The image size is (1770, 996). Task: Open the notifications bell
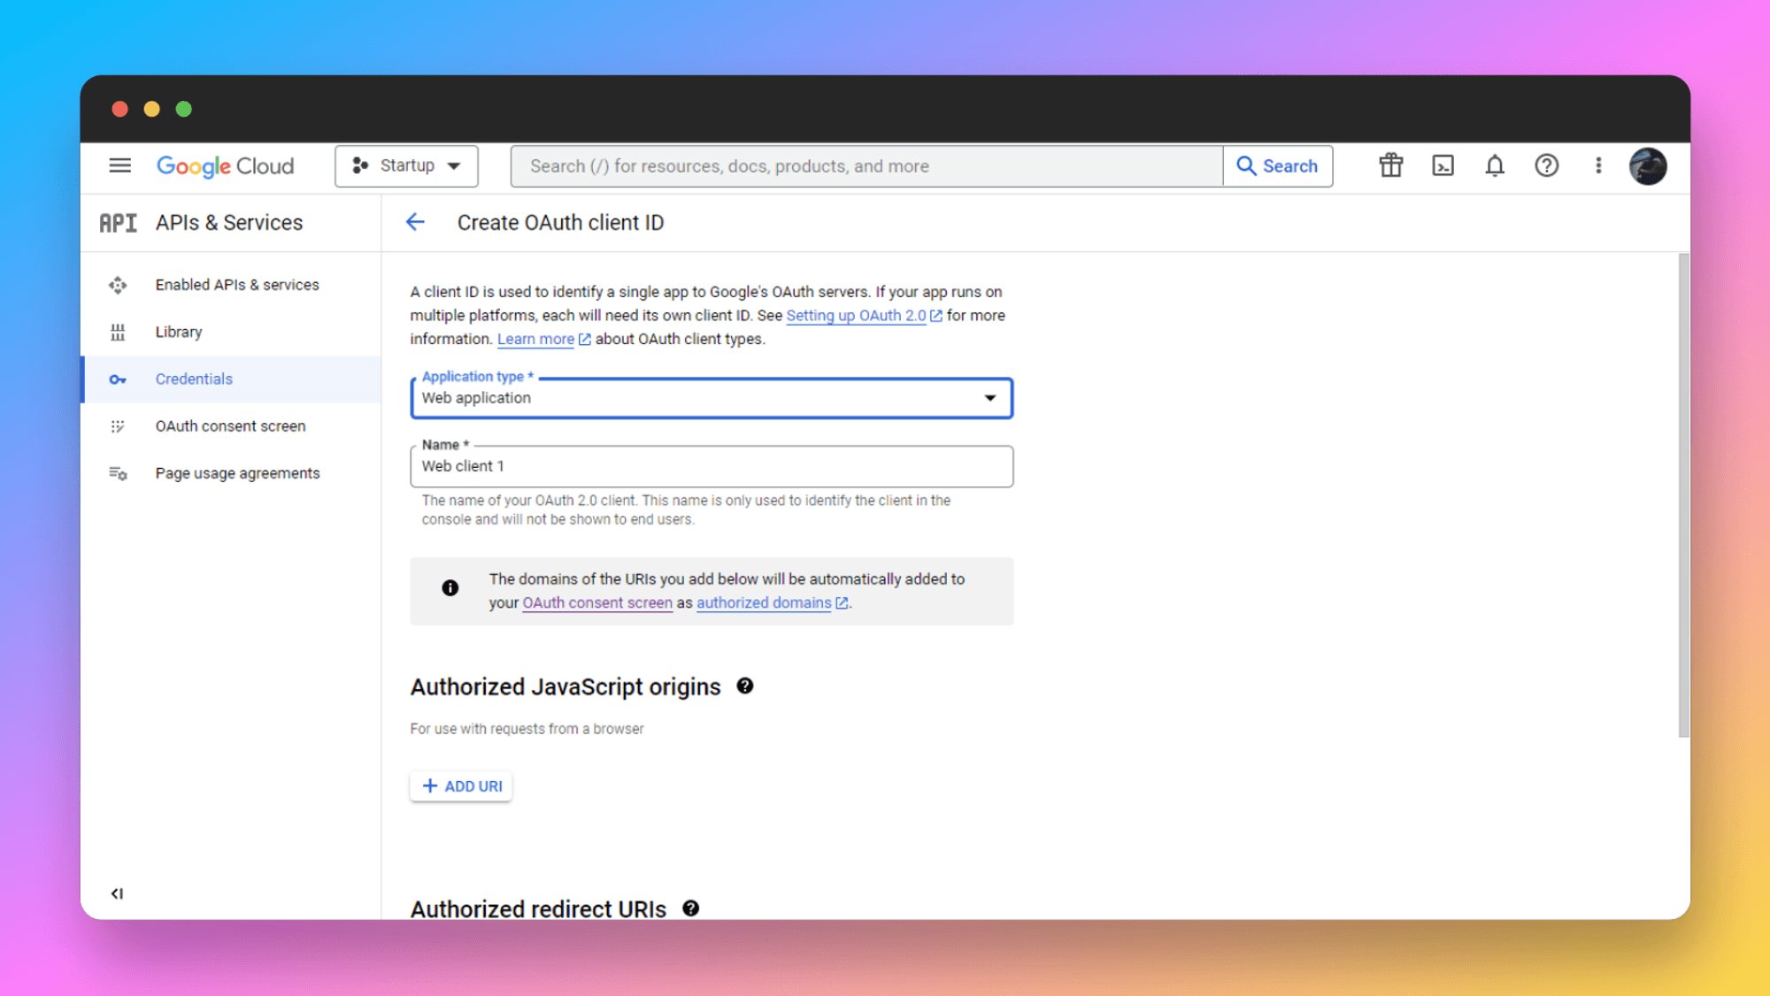coord(1494,165)
